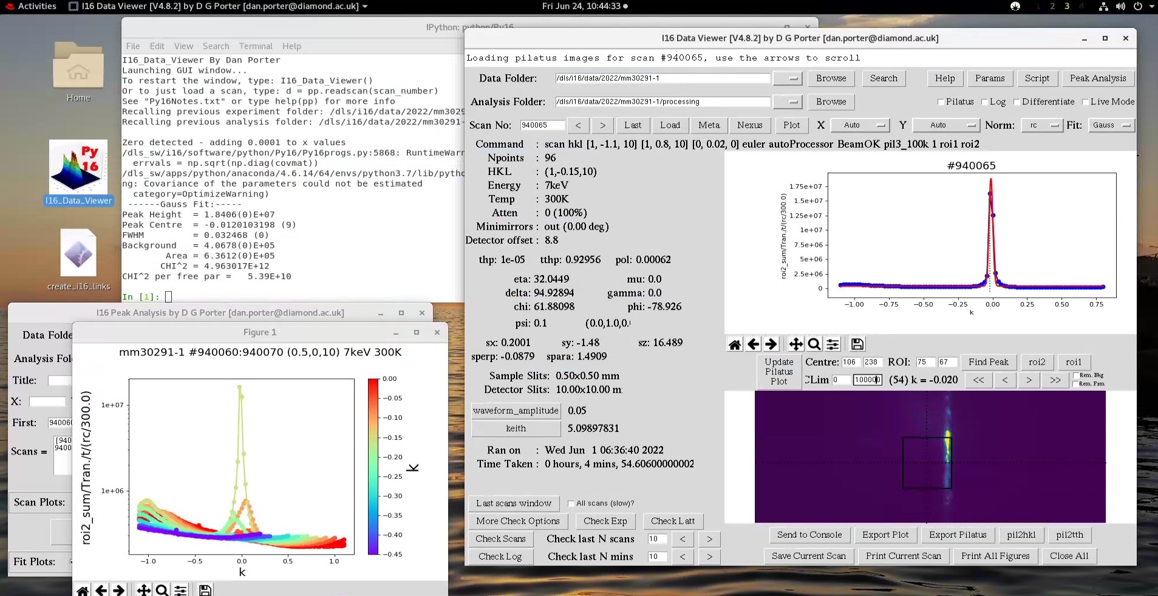Open the Terminal menu in IPython

pos(255,46)
